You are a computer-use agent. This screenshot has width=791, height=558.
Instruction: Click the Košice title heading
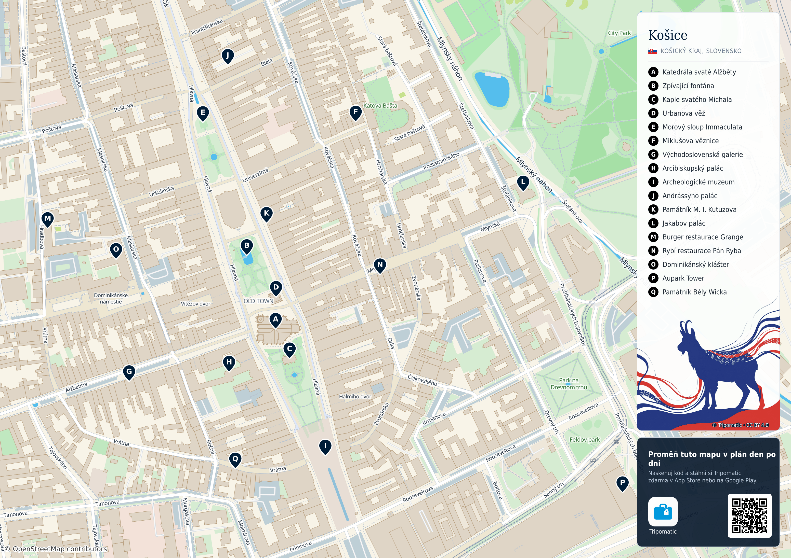pyautogui.click(x=668, y=35)
